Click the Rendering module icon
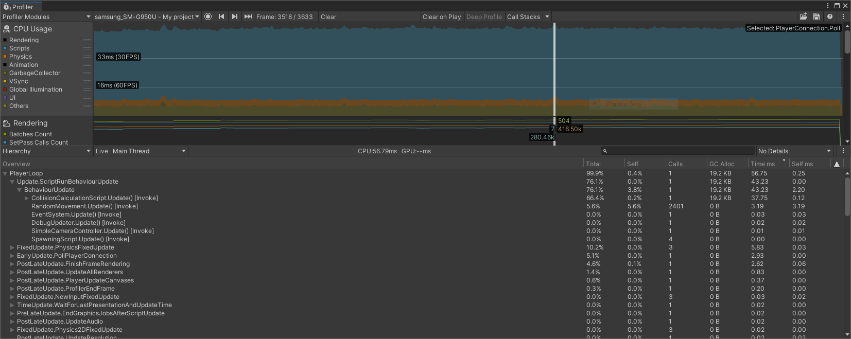The height and width of the screenshot is (339, 851). coord(7,123)
